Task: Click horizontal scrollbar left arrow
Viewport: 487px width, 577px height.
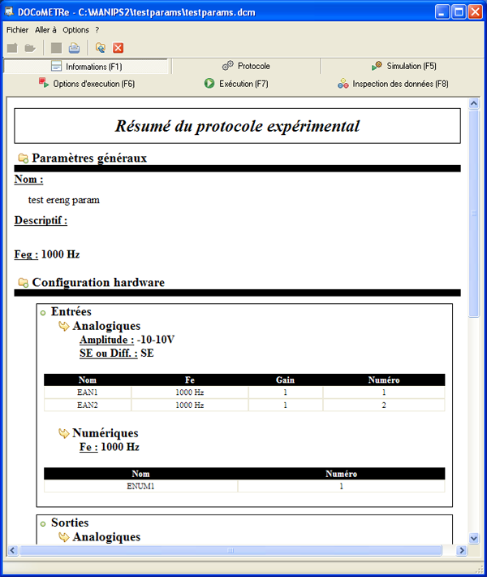Action: [x=13, y=550]
